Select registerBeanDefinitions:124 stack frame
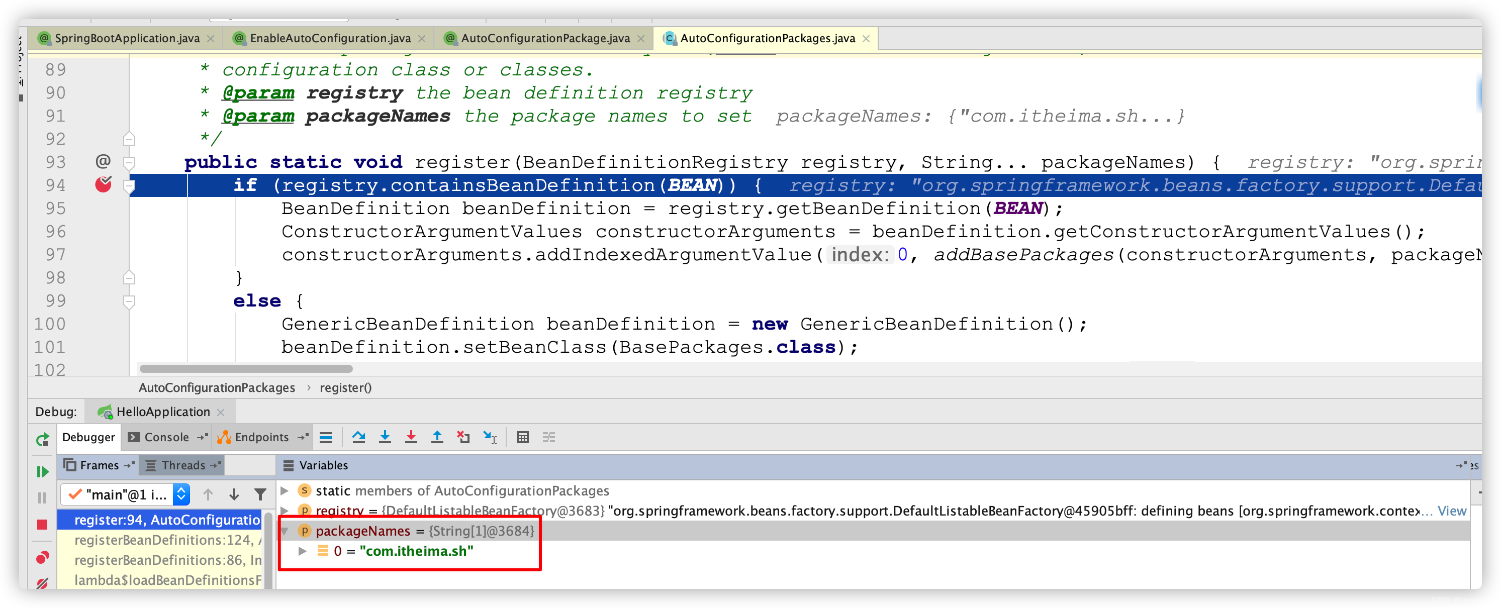 164,540
